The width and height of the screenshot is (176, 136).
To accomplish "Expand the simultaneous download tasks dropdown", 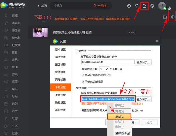I will pyautogui.click(x=104, y=69).
